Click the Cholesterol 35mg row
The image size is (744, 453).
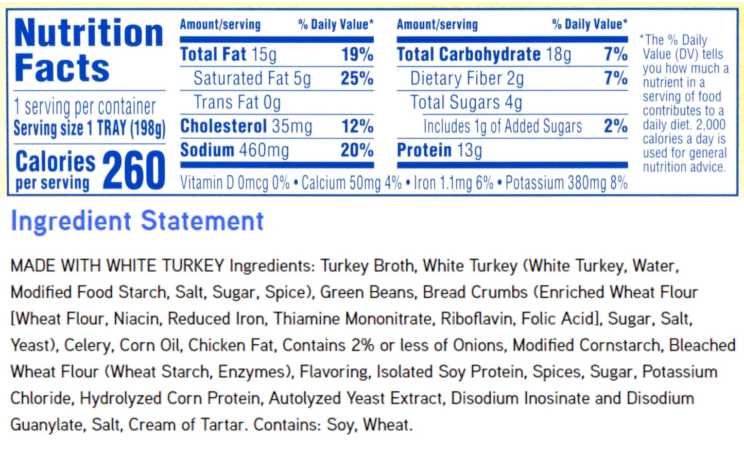click(276, 126)
